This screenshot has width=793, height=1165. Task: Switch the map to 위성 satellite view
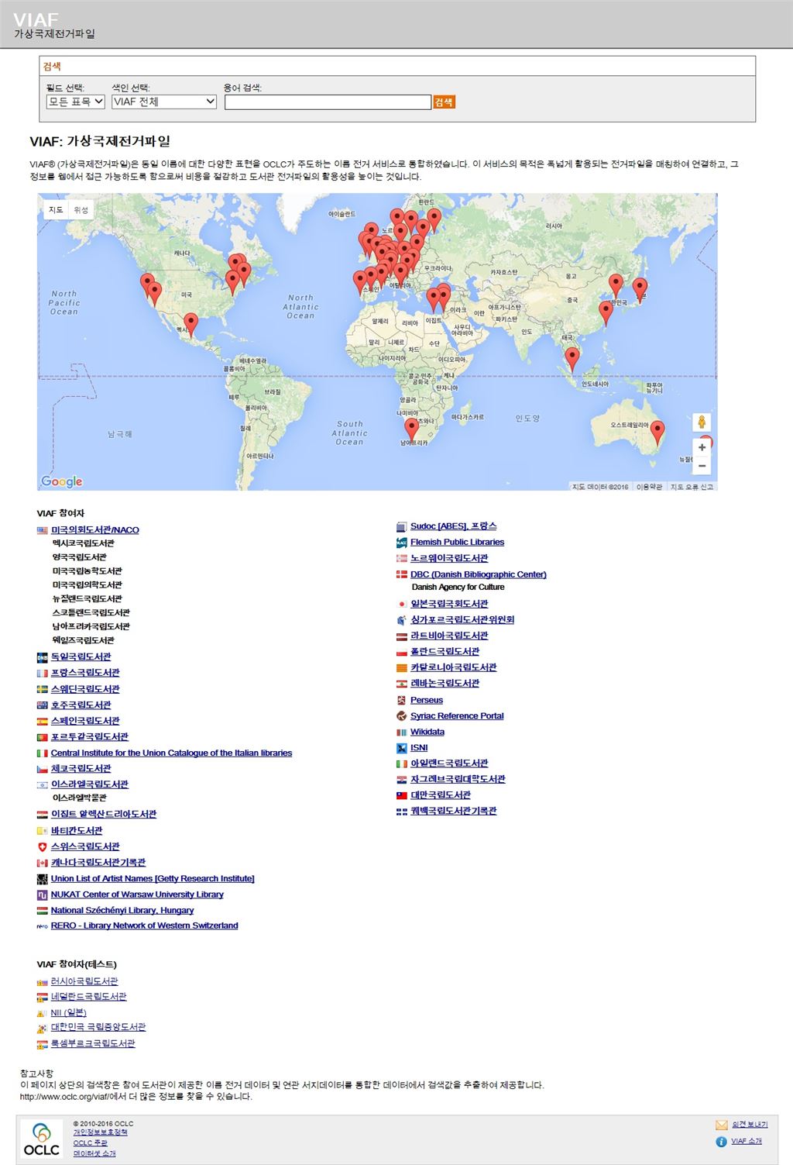(x=81, y=210)
